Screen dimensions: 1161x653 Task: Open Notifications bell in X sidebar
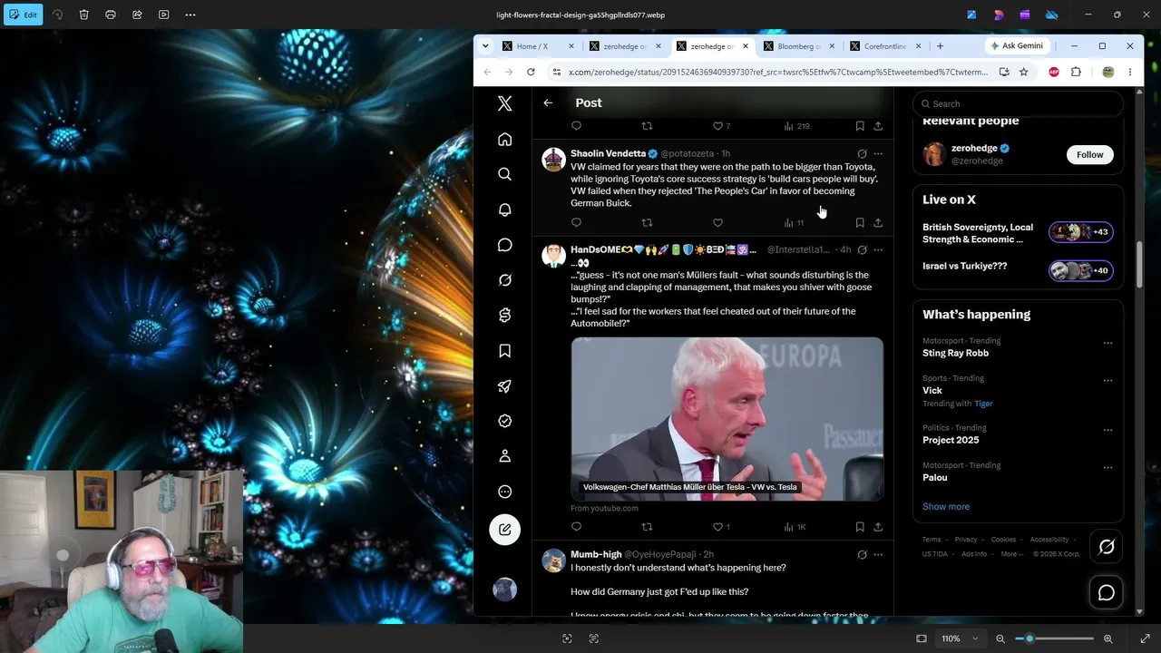pyautogui.click(x=505, y=210)
